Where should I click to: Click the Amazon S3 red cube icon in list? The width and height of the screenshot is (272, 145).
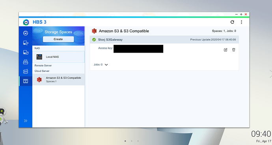point(39,79)
